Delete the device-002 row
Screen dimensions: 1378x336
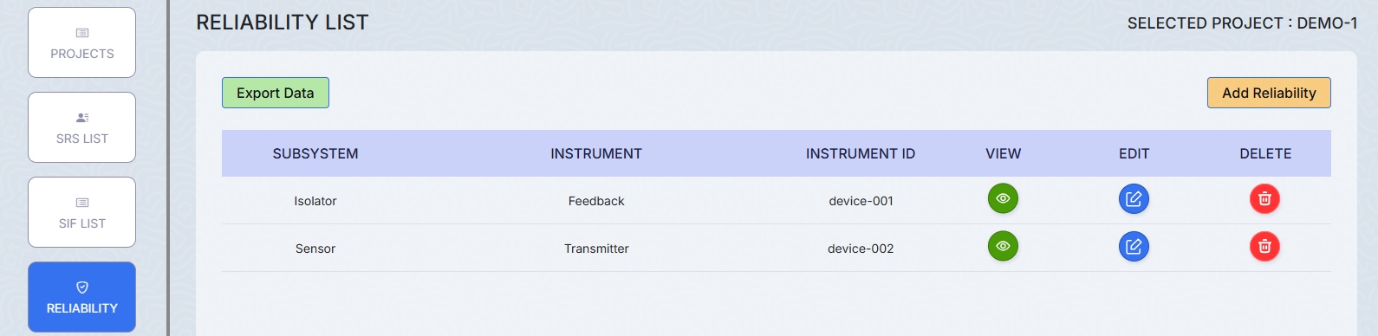tap(1264, 247)
